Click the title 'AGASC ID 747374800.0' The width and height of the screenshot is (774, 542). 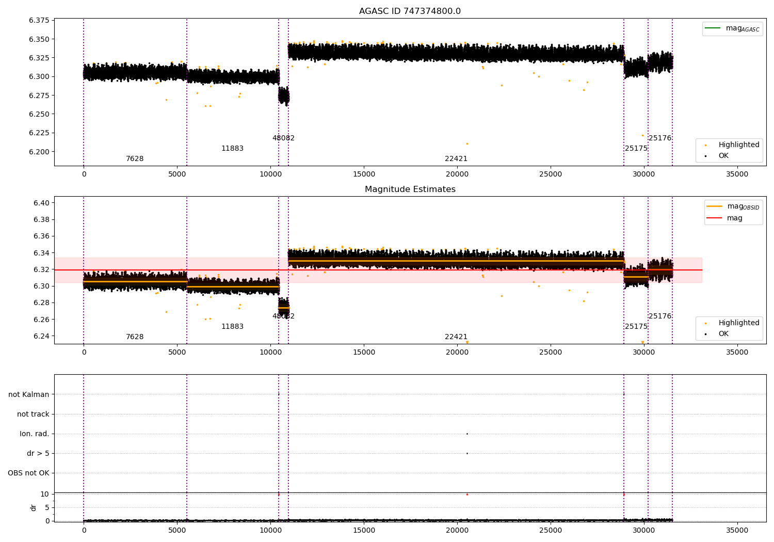[x=410, y=11]
